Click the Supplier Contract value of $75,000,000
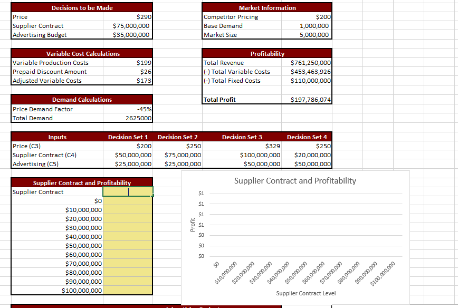Viewport: 458px width, 308px height. (132, 25)
